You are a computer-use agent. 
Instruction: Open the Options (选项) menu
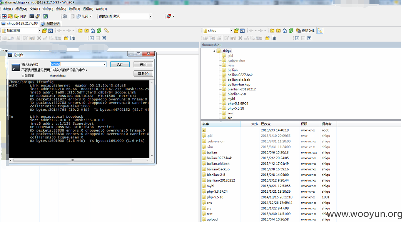tap(74, 9)
